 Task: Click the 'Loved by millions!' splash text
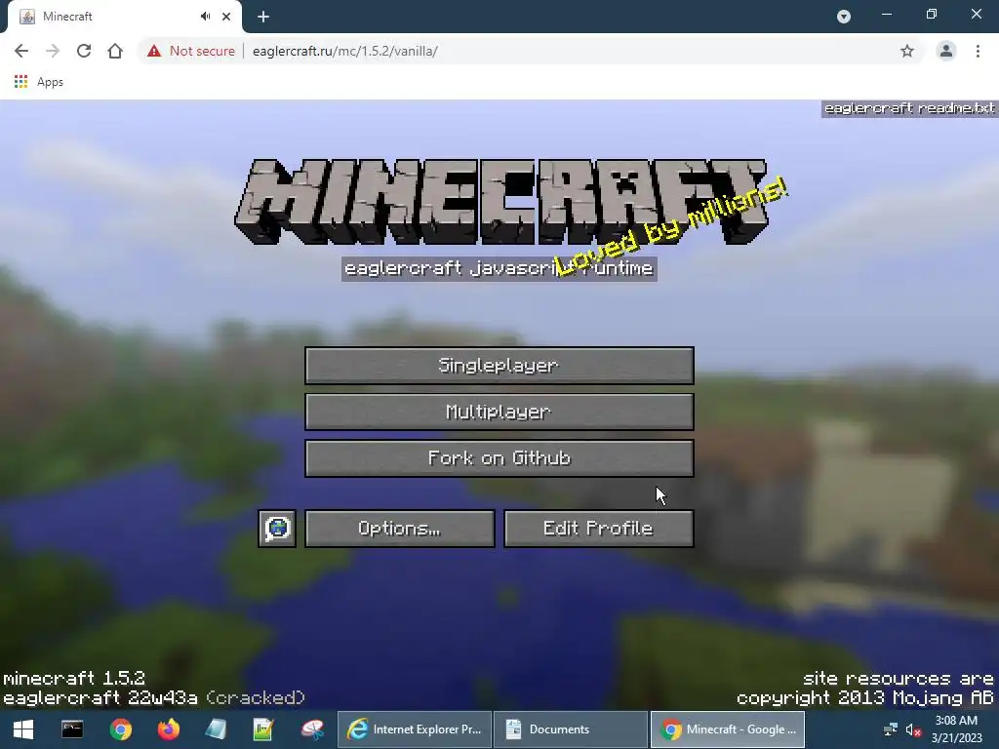(x=671, y=226)
